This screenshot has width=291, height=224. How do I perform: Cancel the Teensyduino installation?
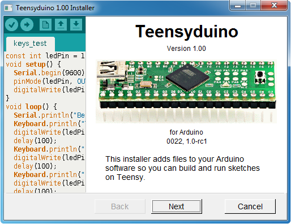click(250, 206)
